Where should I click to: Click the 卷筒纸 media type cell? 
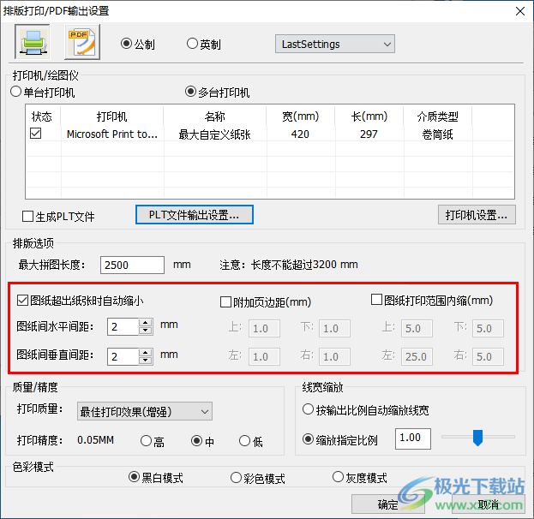(438, 134)
